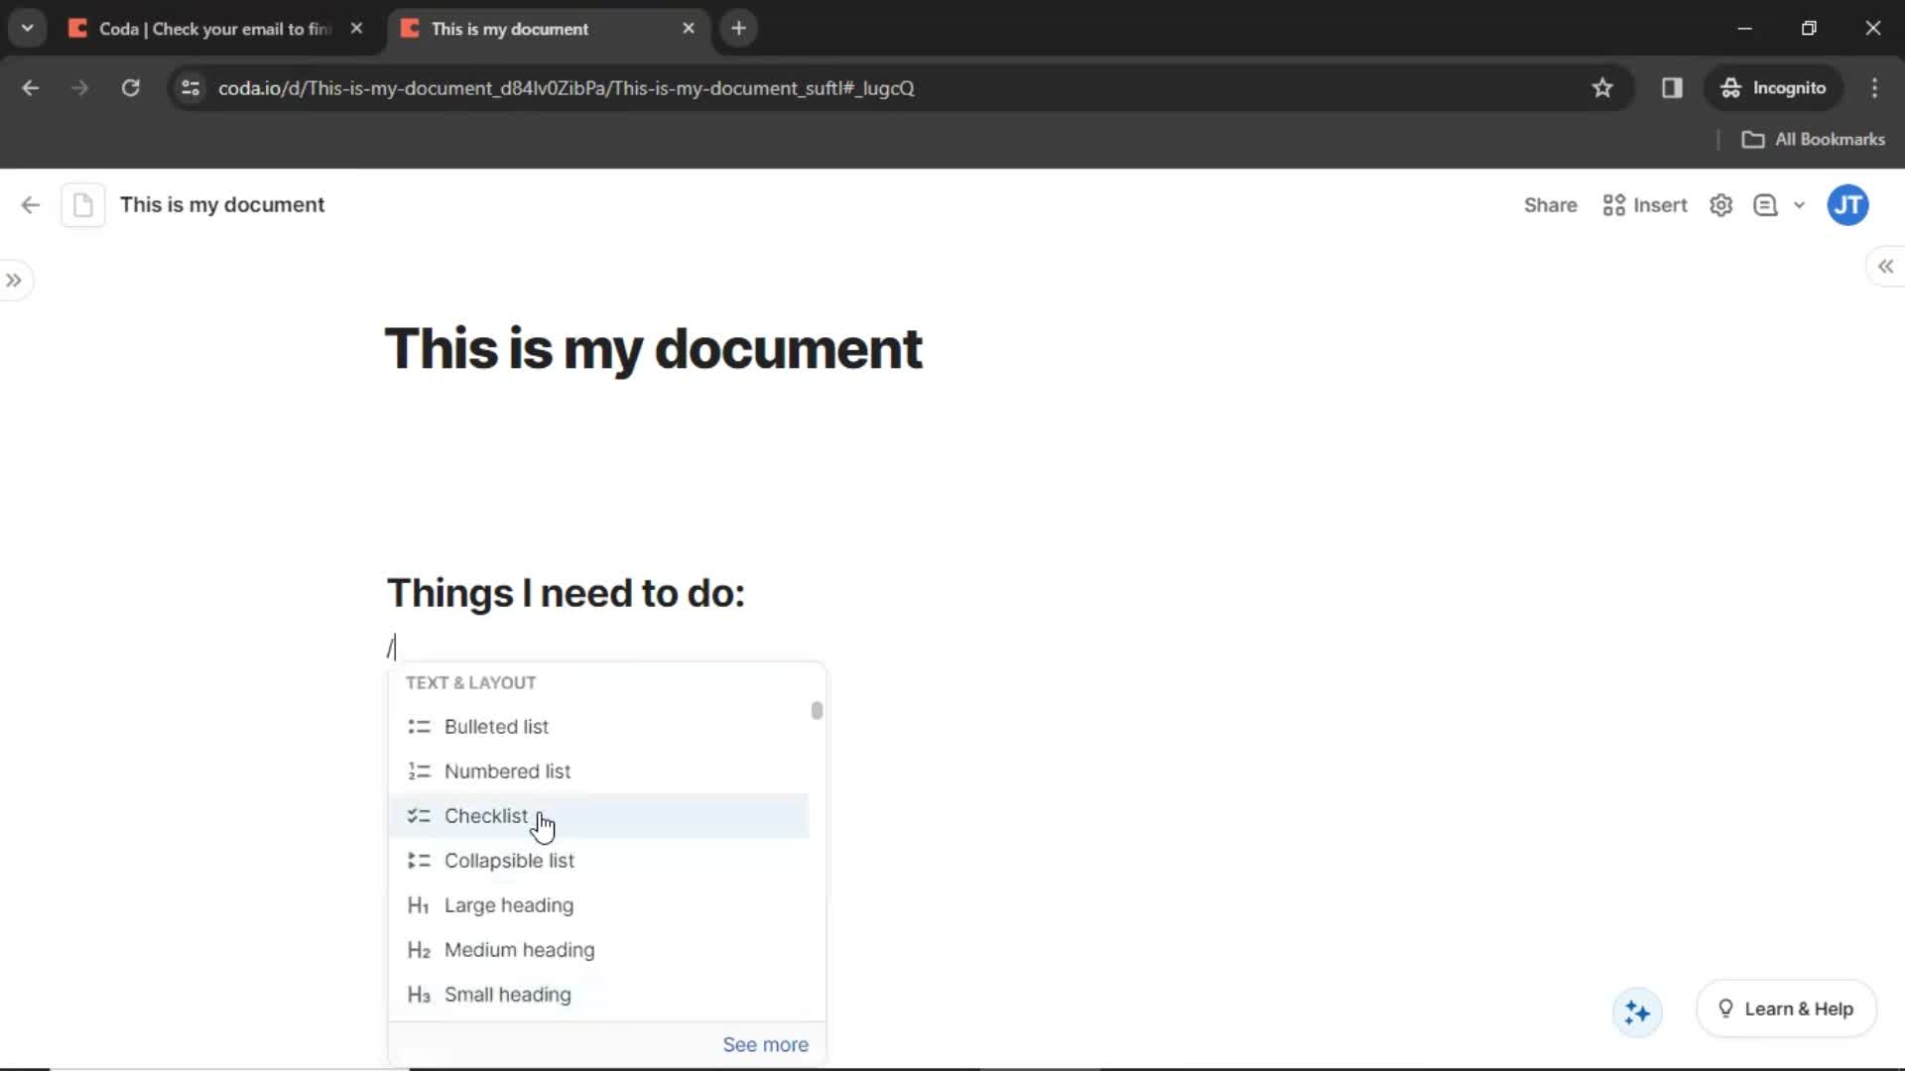Open document Settings gear menu

[x=1721, y=205]
